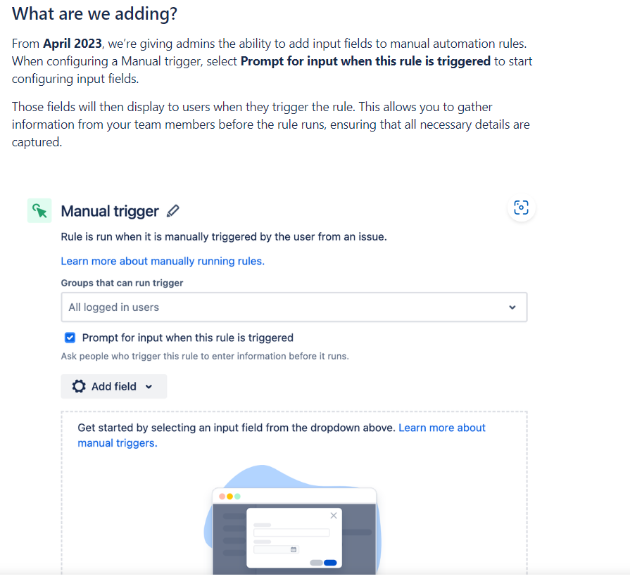Click the gray cancel button in the illustration

click(315, 563)
